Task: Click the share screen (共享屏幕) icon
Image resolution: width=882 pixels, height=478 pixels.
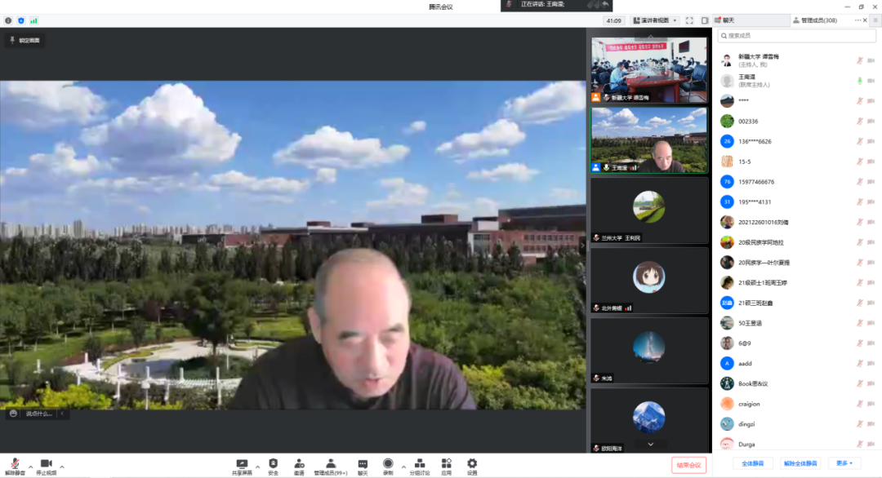Action: pos(242,463)
